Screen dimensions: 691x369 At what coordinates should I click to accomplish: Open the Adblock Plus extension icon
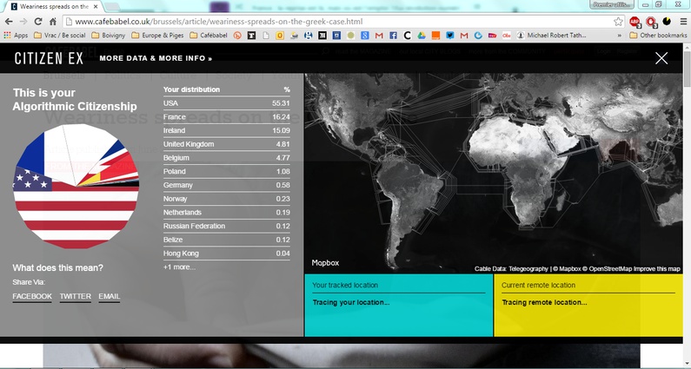(x=635, y=21)
